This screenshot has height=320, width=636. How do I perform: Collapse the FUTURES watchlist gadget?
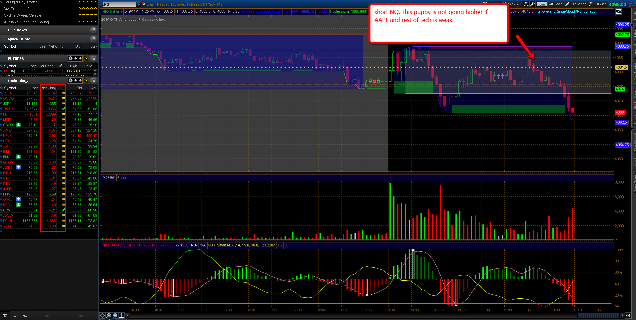[x=4, y=59]
